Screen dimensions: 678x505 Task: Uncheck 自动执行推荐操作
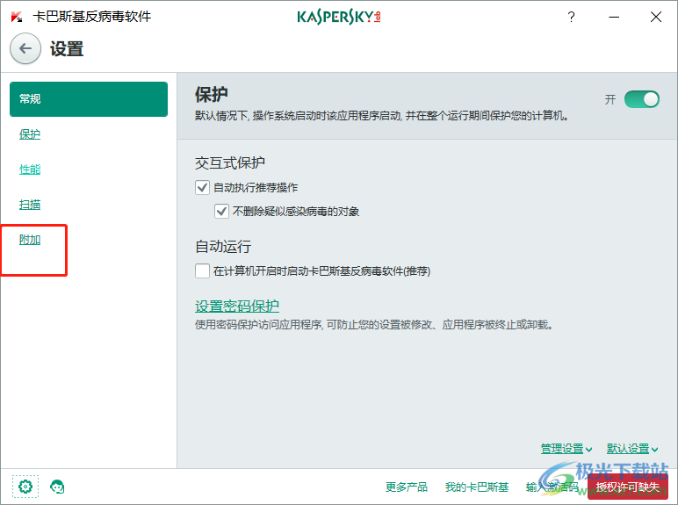click(x=202, y=188)
